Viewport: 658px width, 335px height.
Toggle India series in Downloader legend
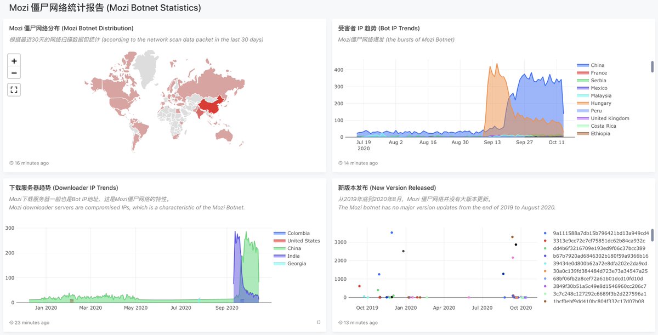click(287, 256)
